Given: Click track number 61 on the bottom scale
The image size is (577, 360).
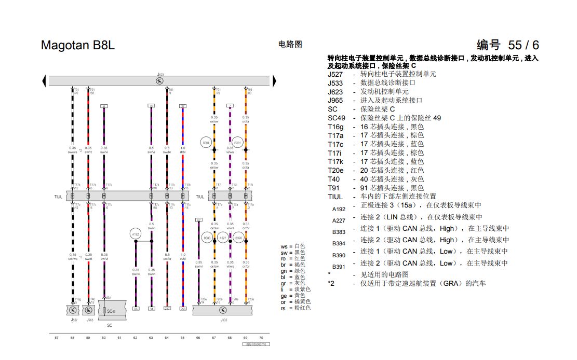Looking at the screenshot, I should (119, 338).
